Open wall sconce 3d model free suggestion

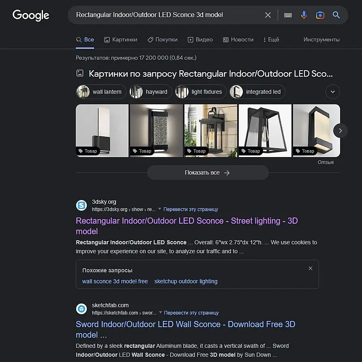point(115,281)
